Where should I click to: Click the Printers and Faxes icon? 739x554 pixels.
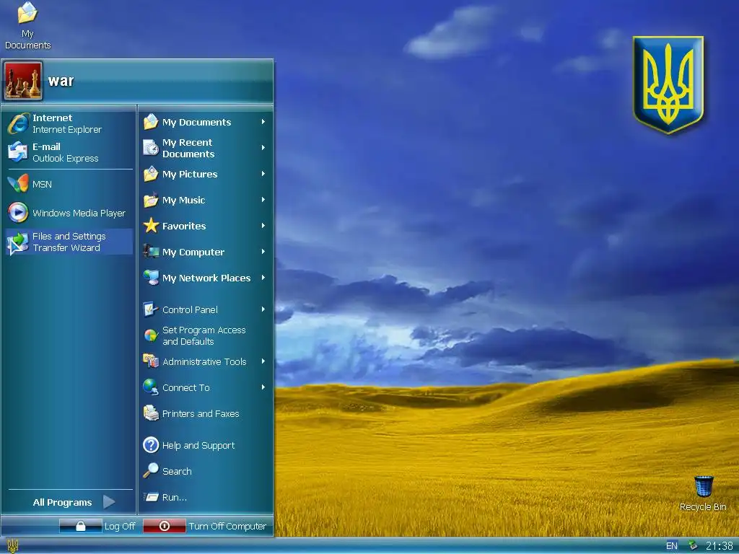151,413
